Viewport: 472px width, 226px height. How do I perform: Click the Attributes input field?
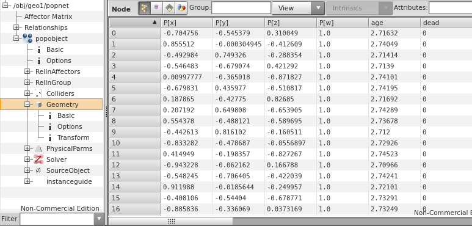point(451,8)
